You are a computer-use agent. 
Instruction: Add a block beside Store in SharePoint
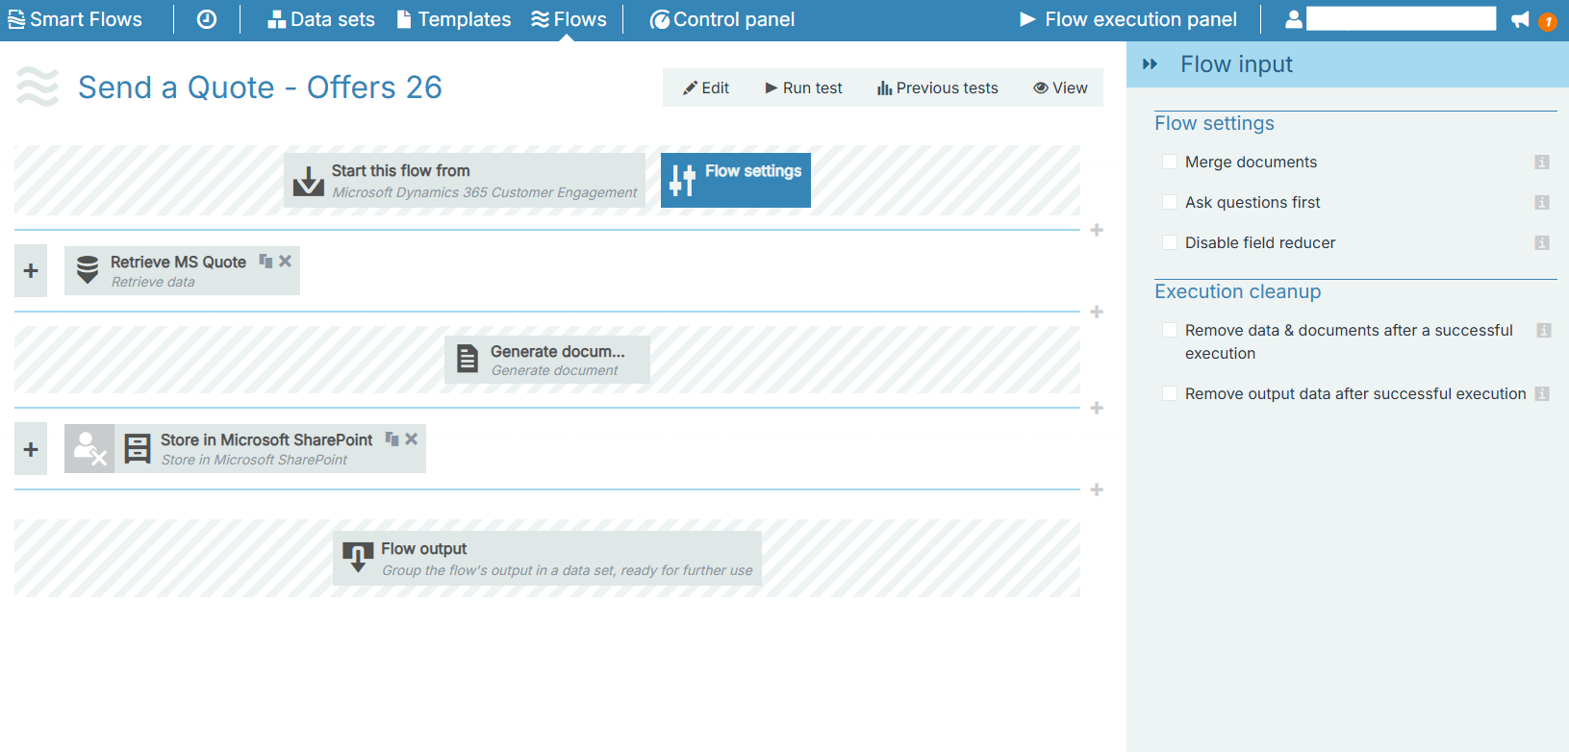[31, 449]
